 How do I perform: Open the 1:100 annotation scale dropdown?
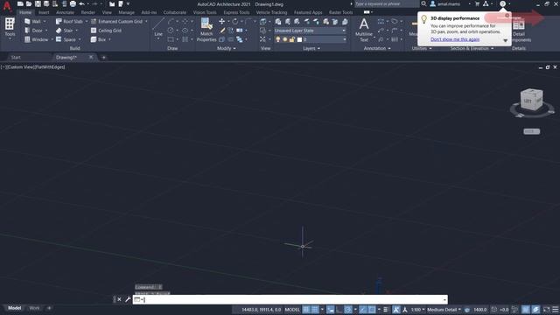click(x=417, y=309)
